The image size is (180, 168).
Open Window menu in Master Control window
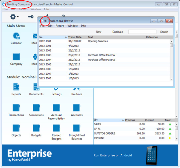[36, 9]
